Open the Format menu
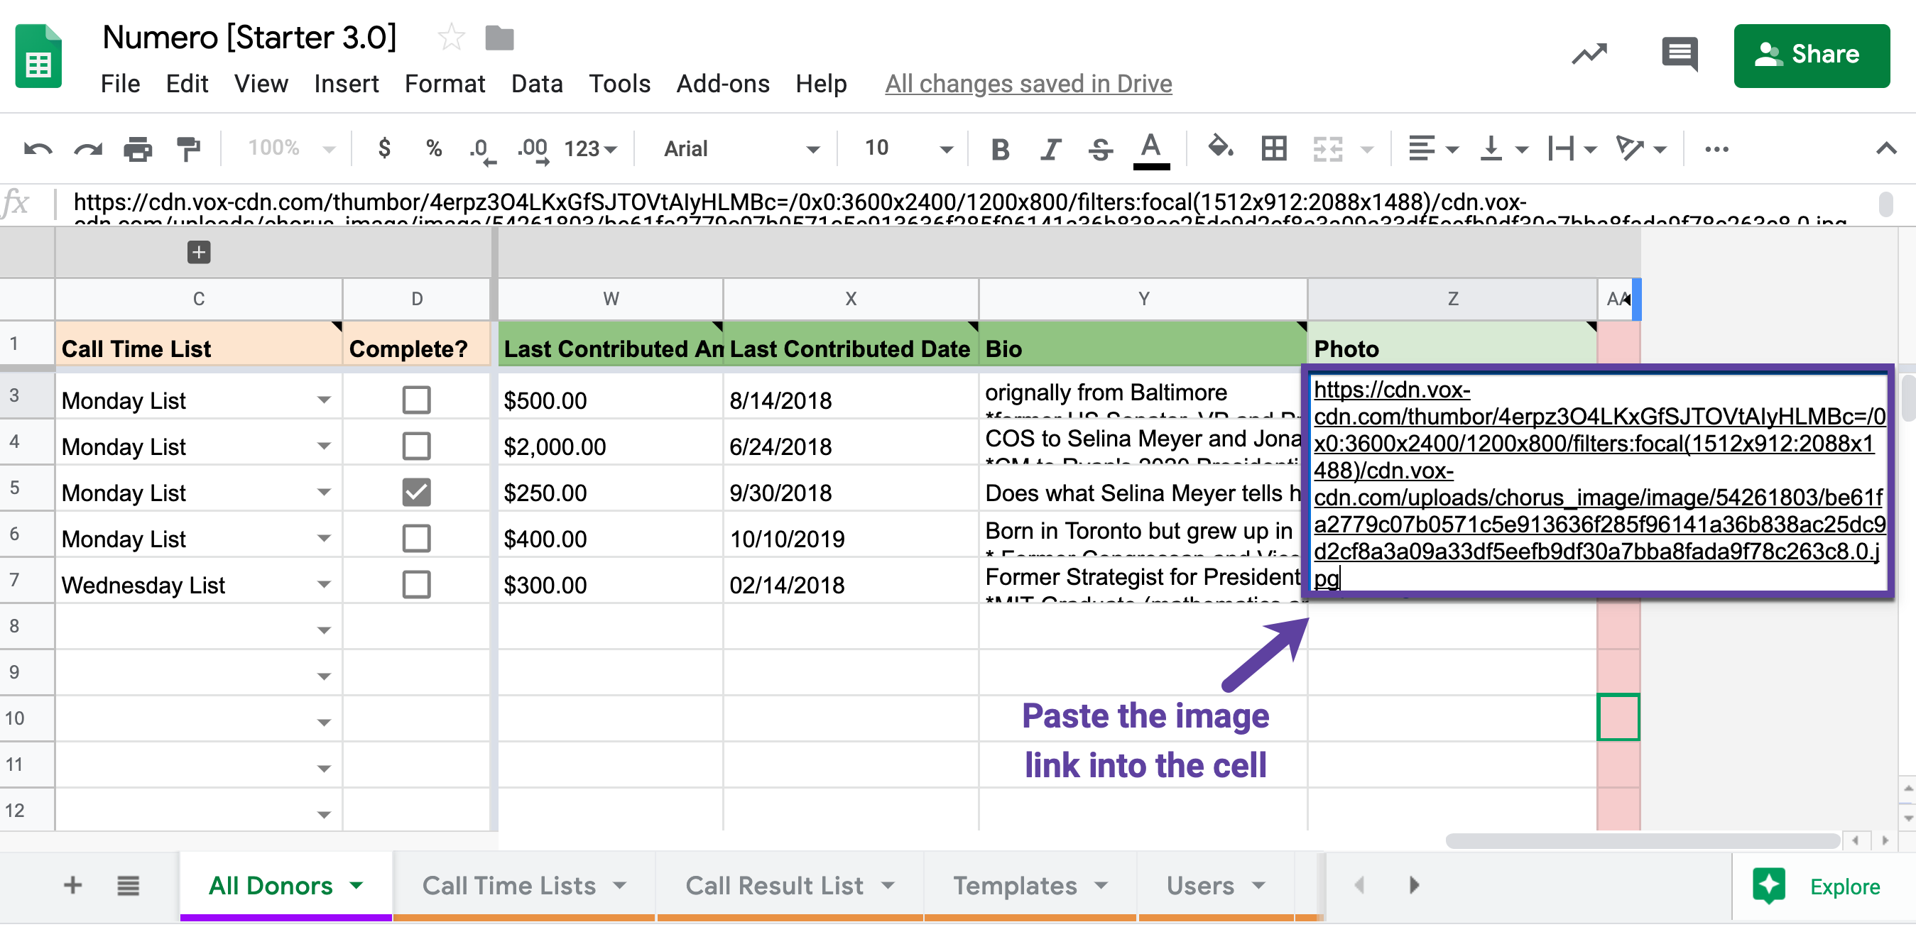 pos(442,83)
